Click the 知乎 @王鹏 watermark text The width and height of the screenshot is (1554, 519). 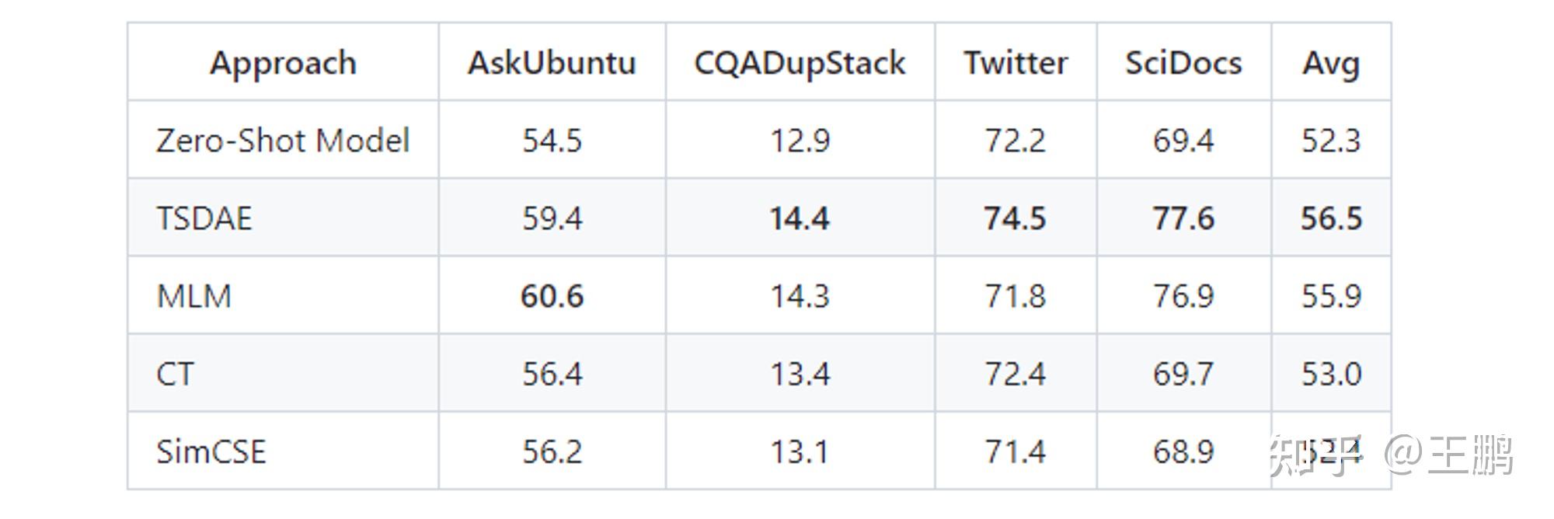pos(1391,455)
